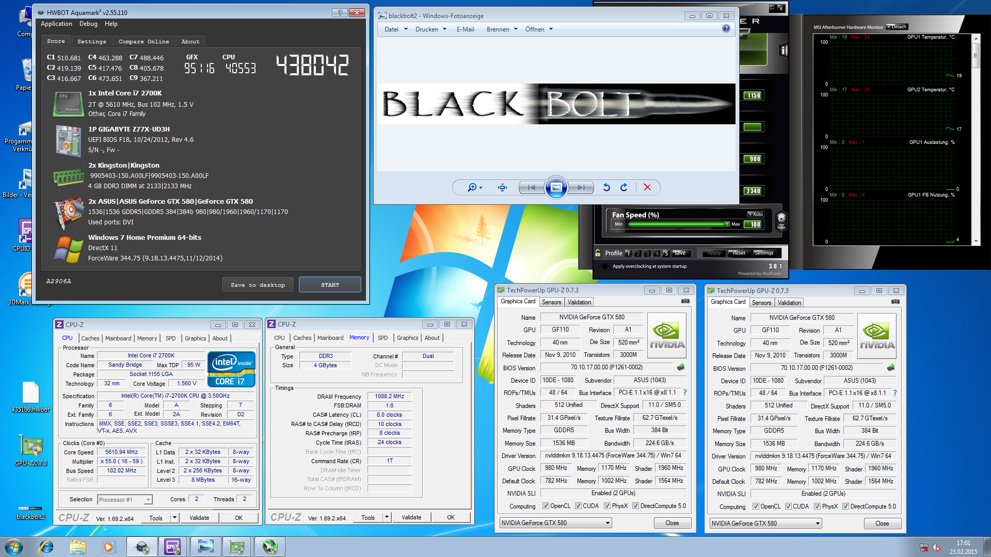Click Bus Interface question mark in right GPU-Z
991x557 pixels.
(895, 393)
